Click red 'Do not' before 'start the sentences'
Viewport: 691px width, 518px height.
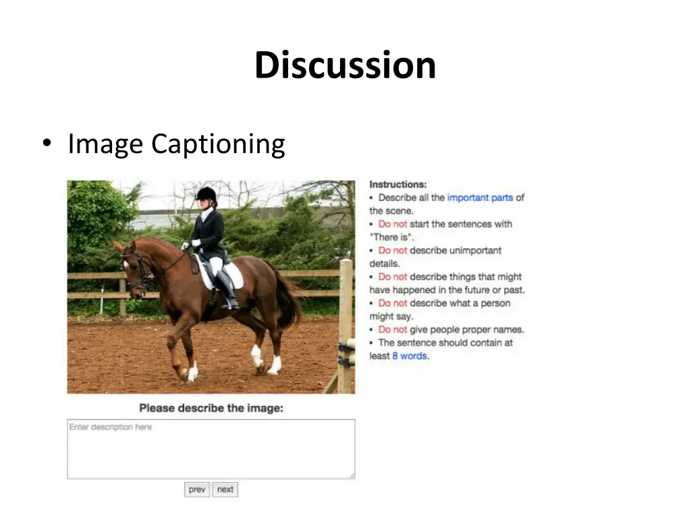[393, 224]
